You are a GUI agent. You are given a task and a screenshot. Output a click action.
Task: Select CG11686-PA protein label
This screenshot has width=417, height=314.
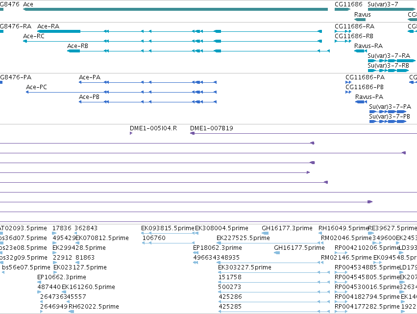(365, 77)
